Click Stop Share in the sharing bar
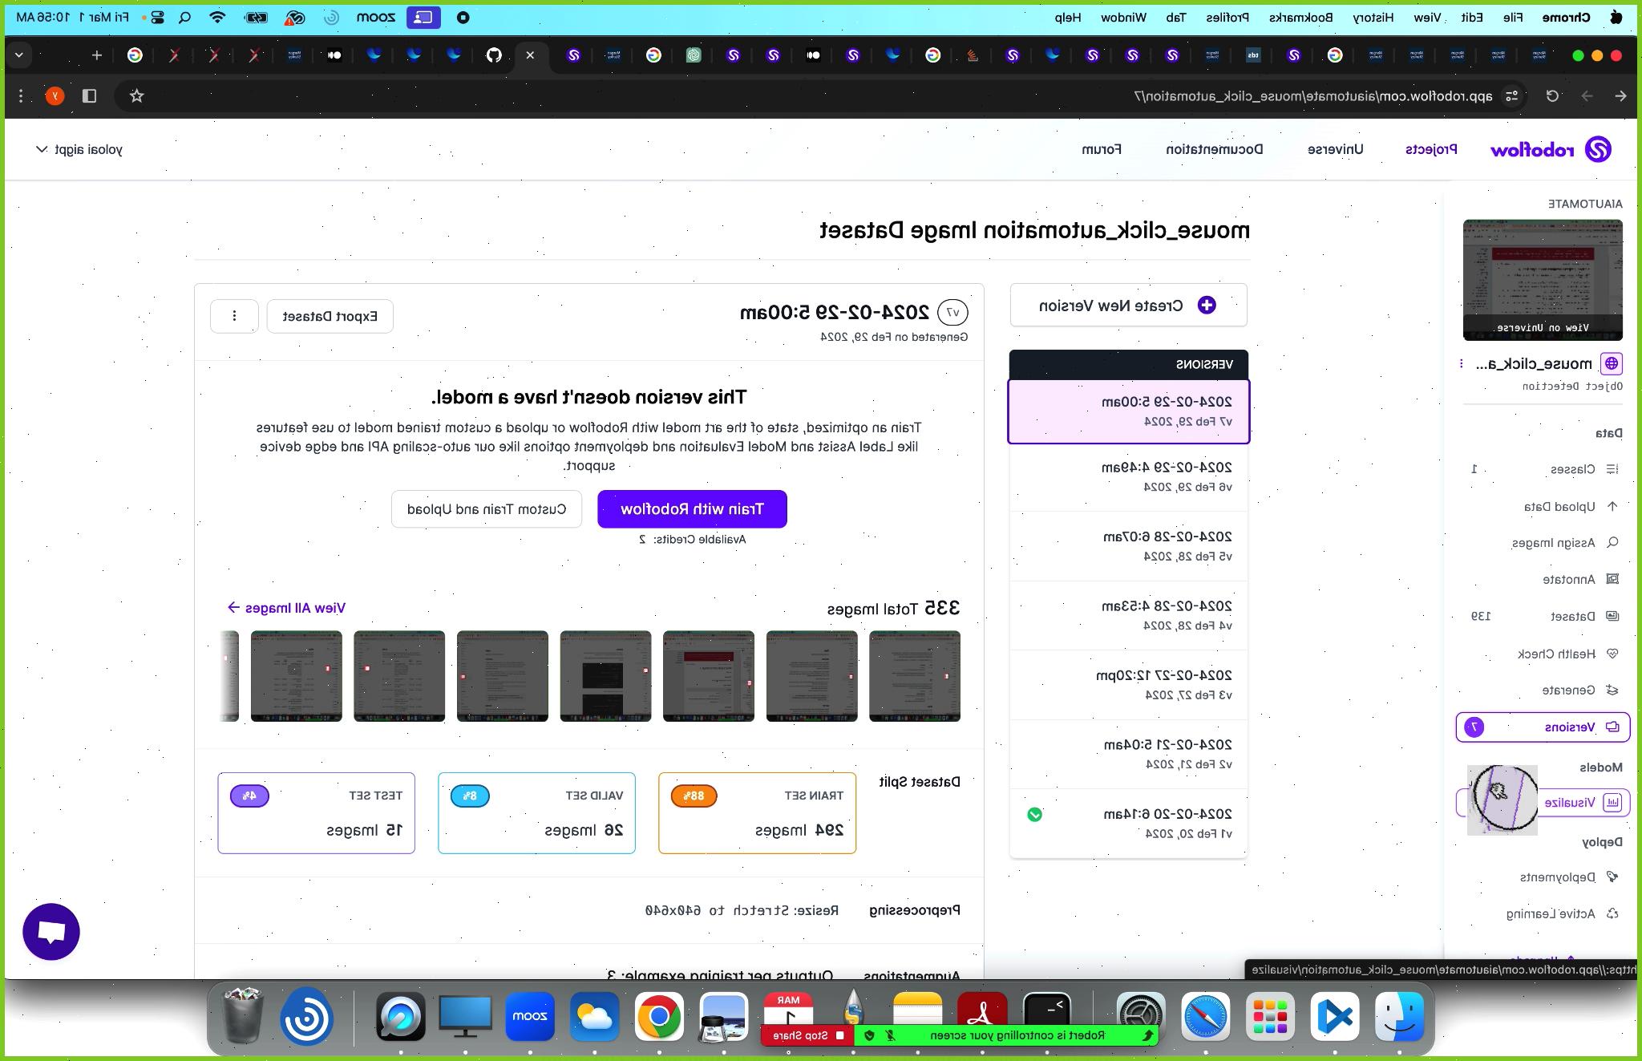Viewport: 1642px width, 1061px height. tap(807, 1035)
